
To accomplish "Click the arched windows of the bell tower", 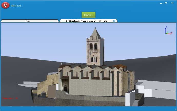I will pos(93,46).
